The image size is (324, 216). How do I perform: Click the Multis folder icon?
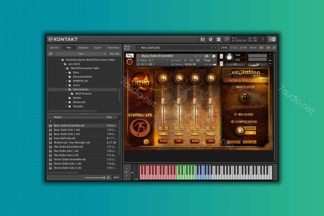(70, 98)
